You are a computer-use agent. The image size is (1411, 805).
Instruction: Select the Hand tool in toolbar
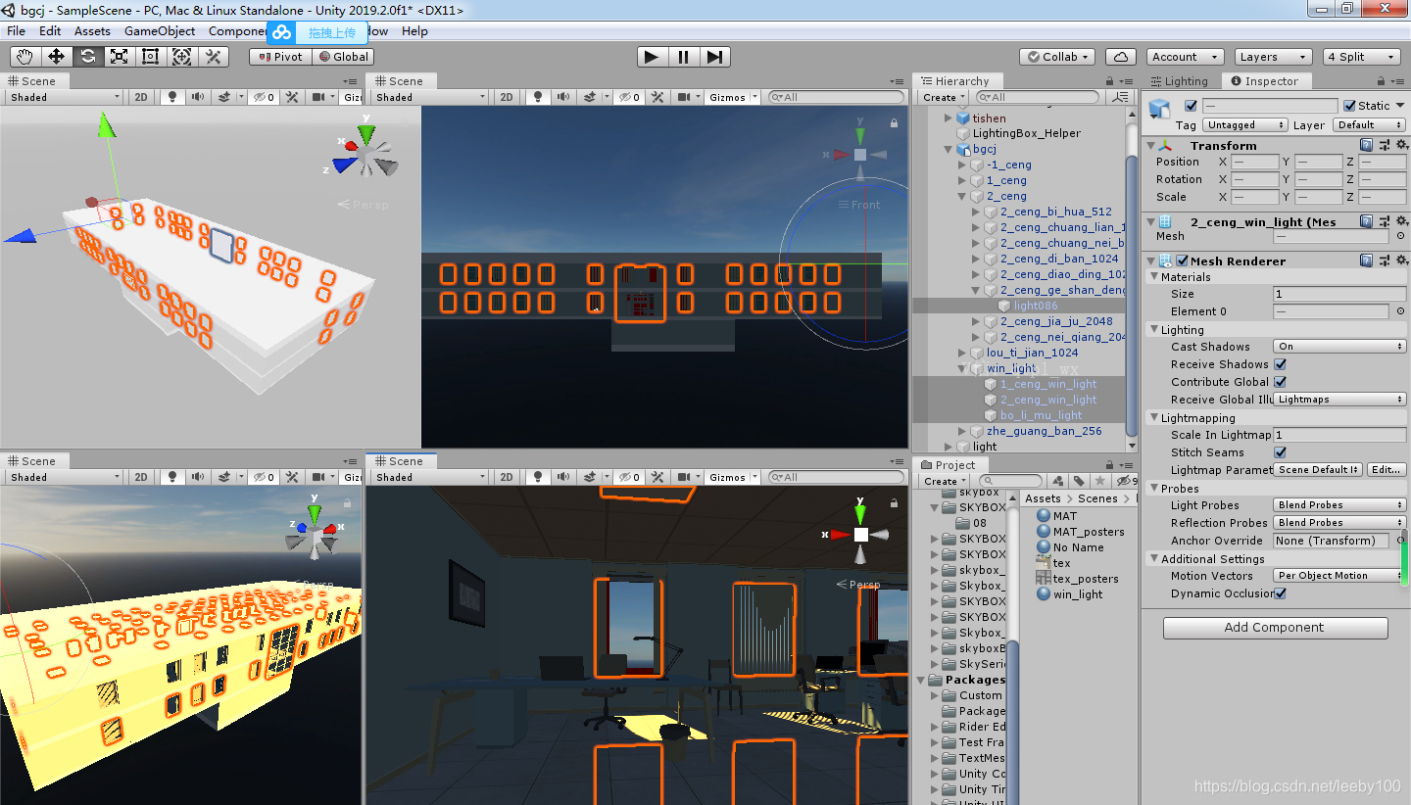tap(24, 57)
